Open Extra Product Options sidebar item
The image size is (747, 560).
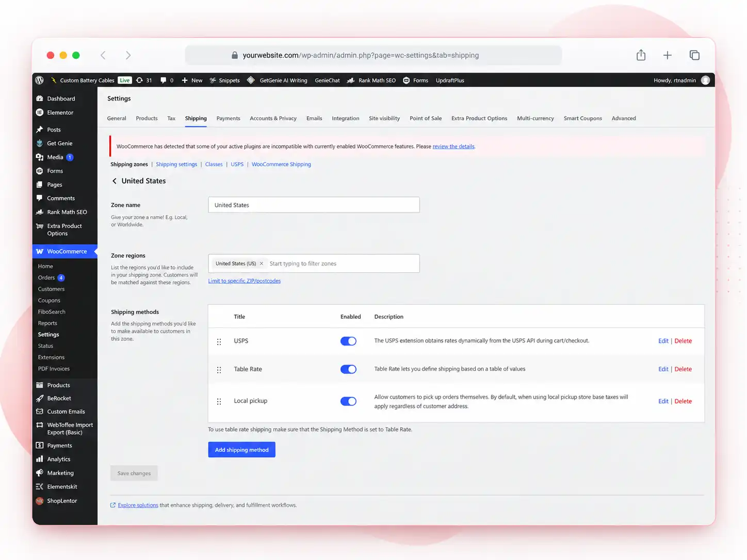point(64,229)
